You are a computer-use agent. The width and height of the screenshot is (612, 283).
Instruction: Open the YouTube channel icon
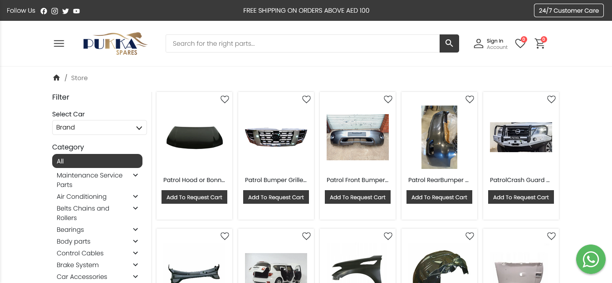pyautogui.click(x=76, y=11)
